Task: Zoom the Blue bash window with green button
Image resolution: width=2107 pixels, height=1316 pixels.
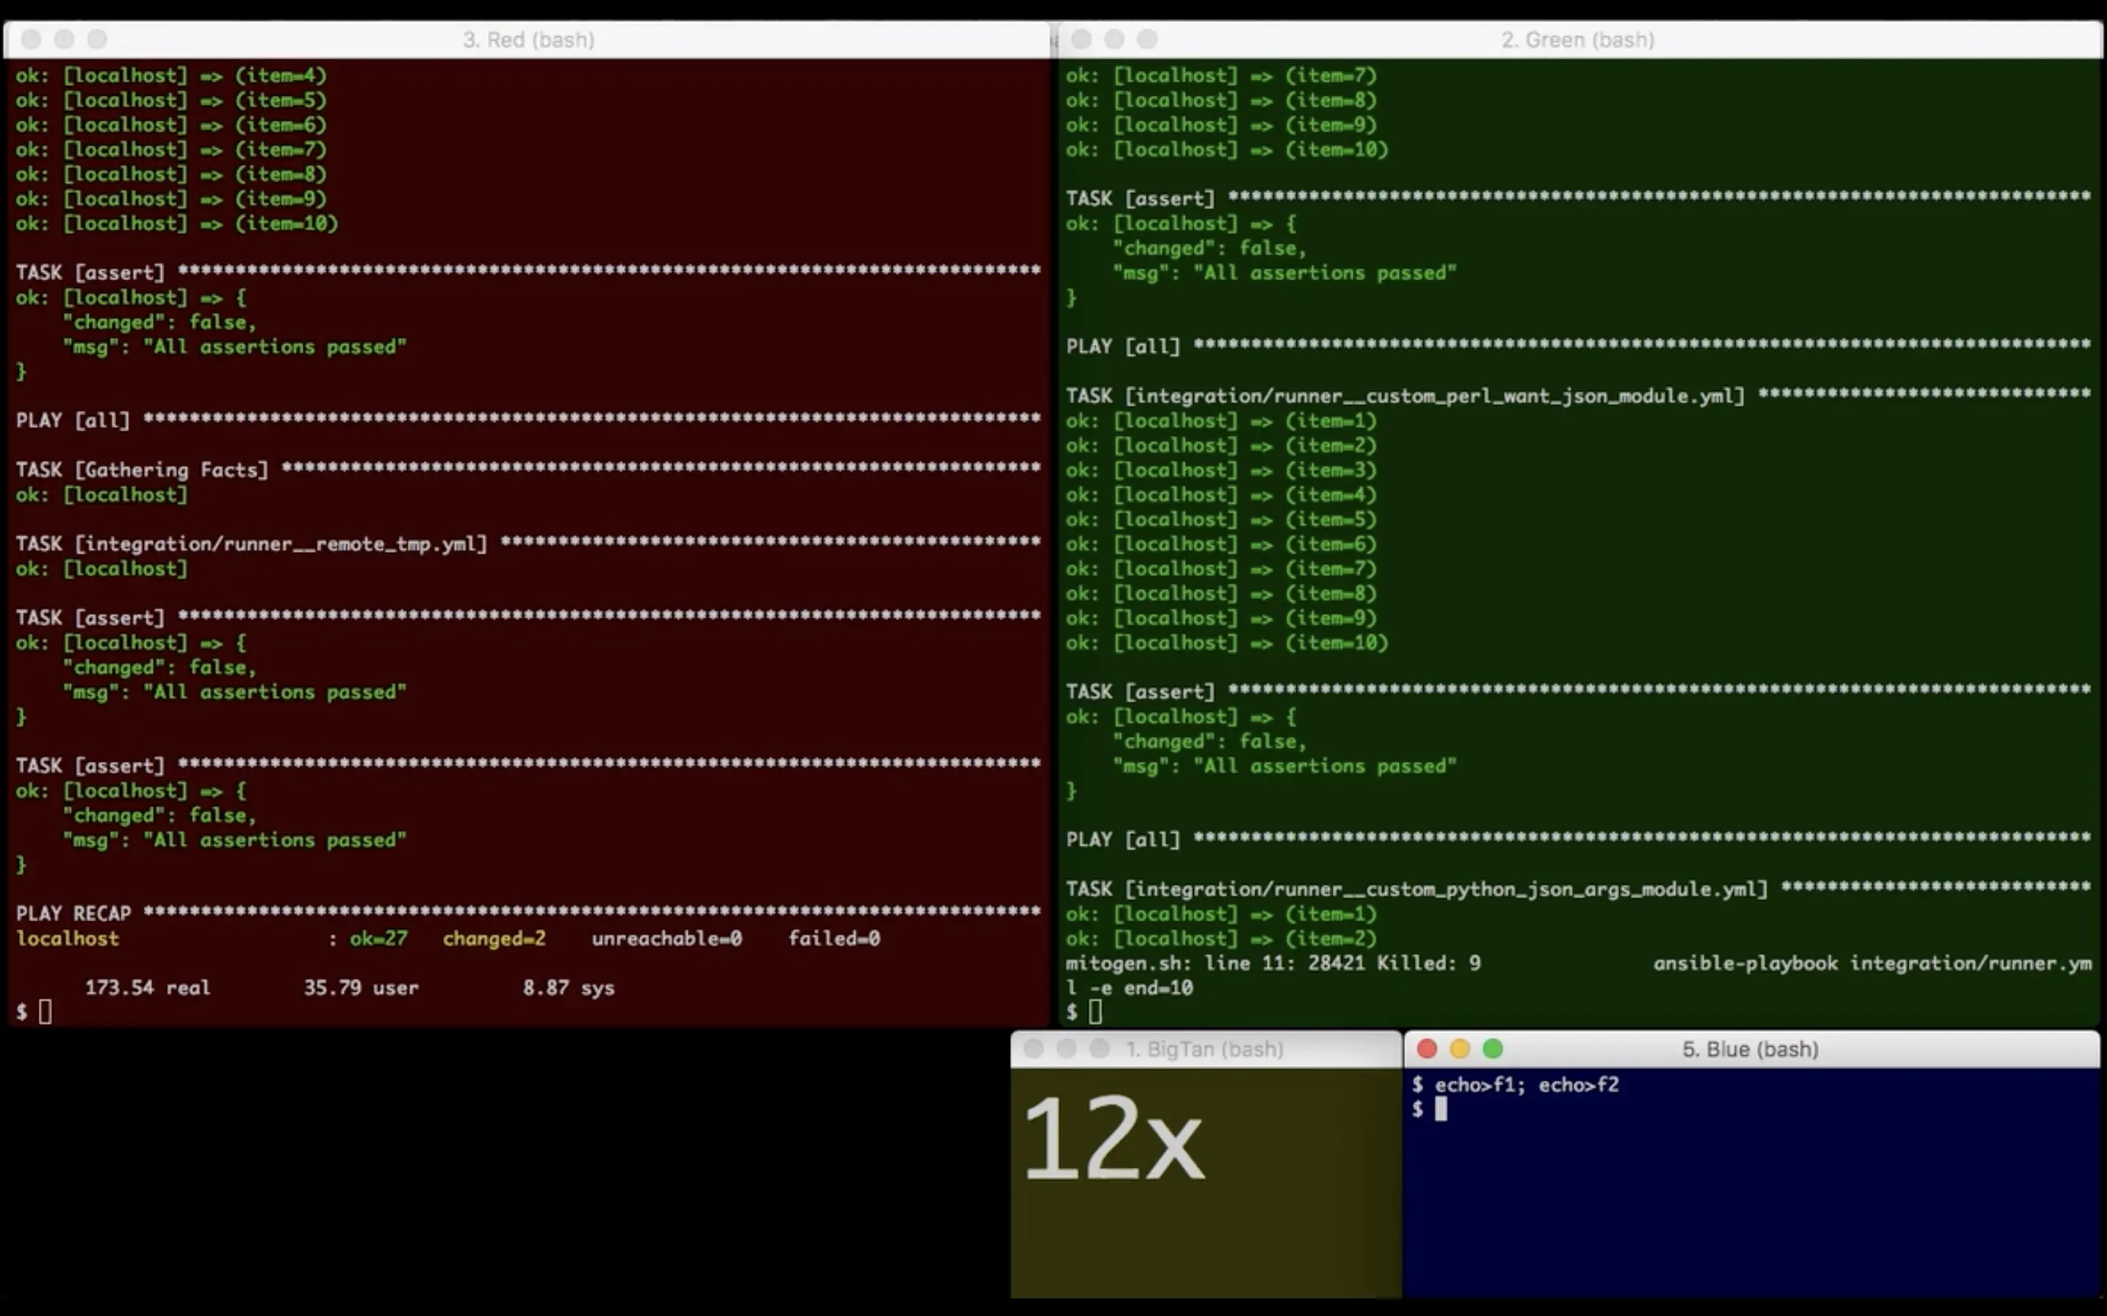Action: (x=1492, y=1049)
